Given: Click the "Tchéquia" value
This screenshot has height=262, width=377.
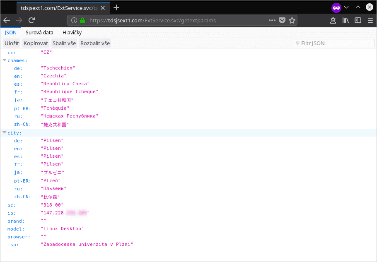Looking at the screenshot, I should tap(55, 108).
